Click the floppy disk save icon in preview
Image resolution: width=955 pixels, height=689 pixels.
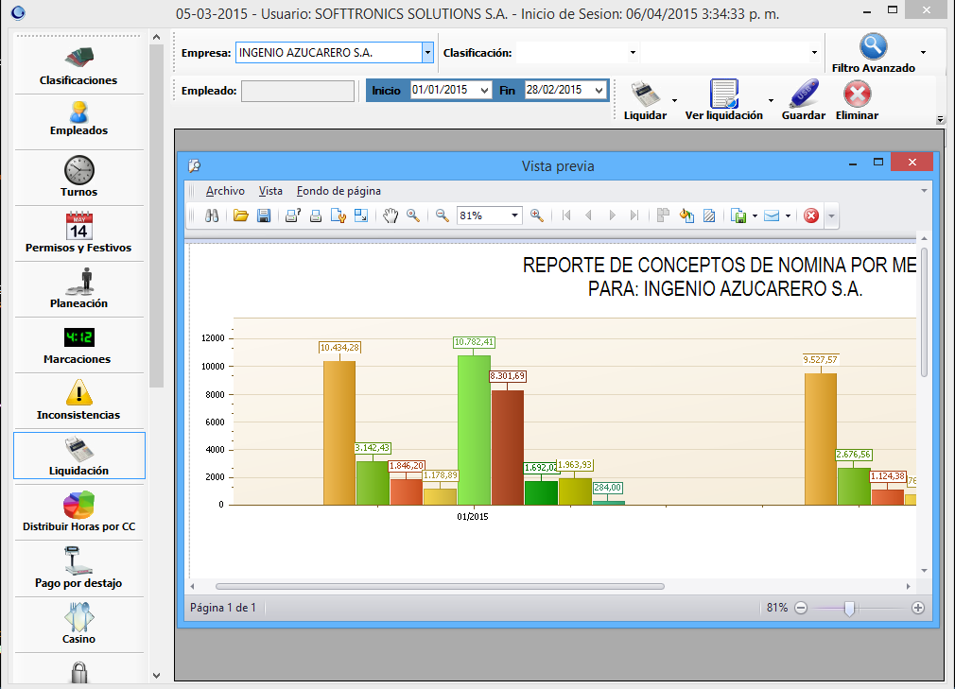(x=264, y=215)
